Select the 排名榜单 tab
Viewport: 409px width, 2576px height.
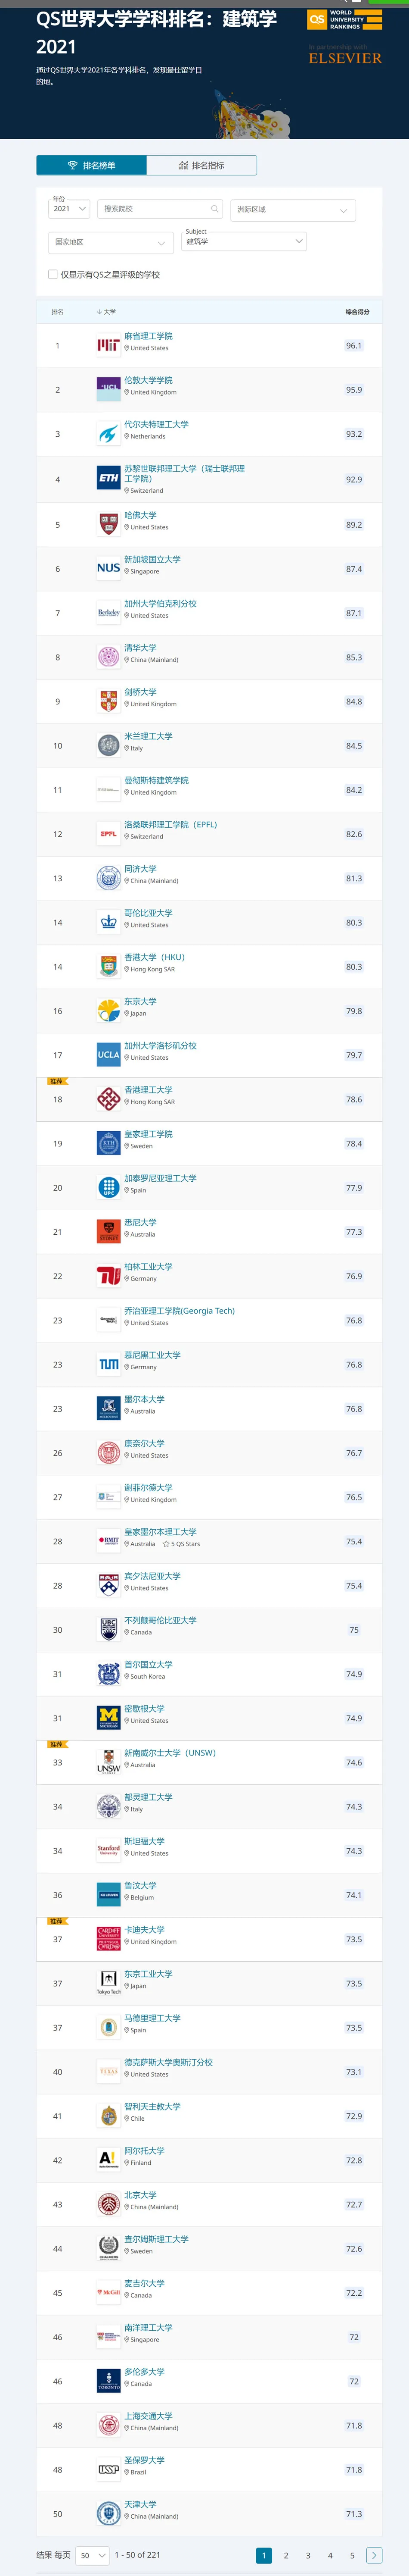tap(92, 165)
